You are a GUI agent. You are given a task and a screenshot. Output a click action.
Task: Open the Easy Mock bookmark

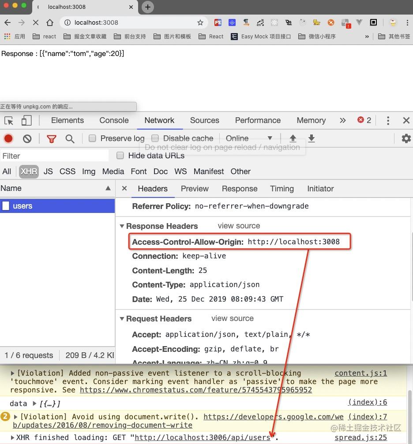coord(261,37)
